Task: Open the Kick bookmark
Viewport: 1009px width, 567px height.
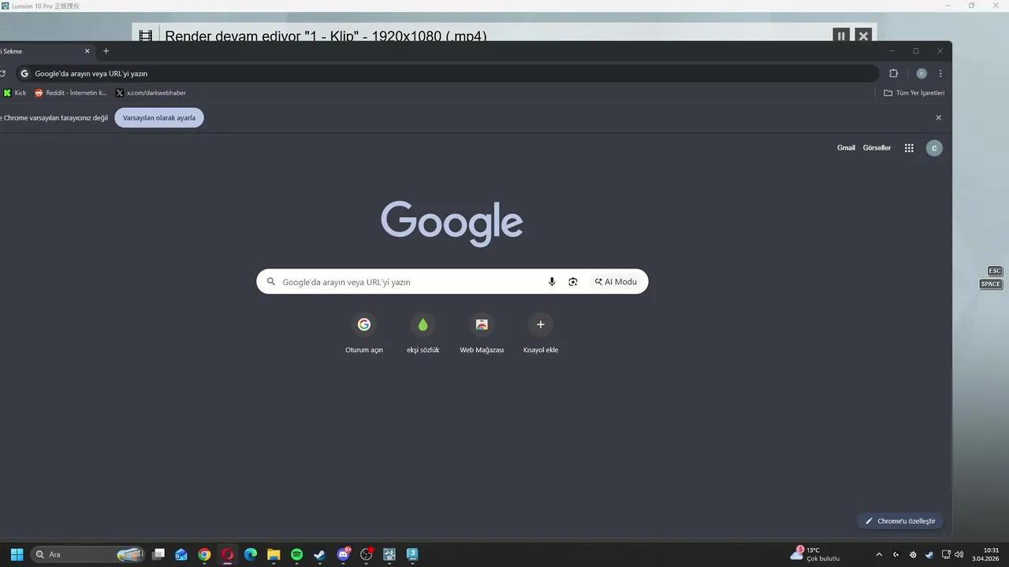Action: pos(15,93)
